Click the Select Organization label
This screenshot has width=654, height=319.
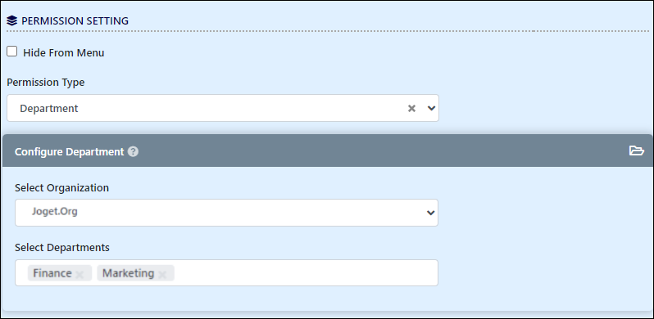[x=61, y=188]
